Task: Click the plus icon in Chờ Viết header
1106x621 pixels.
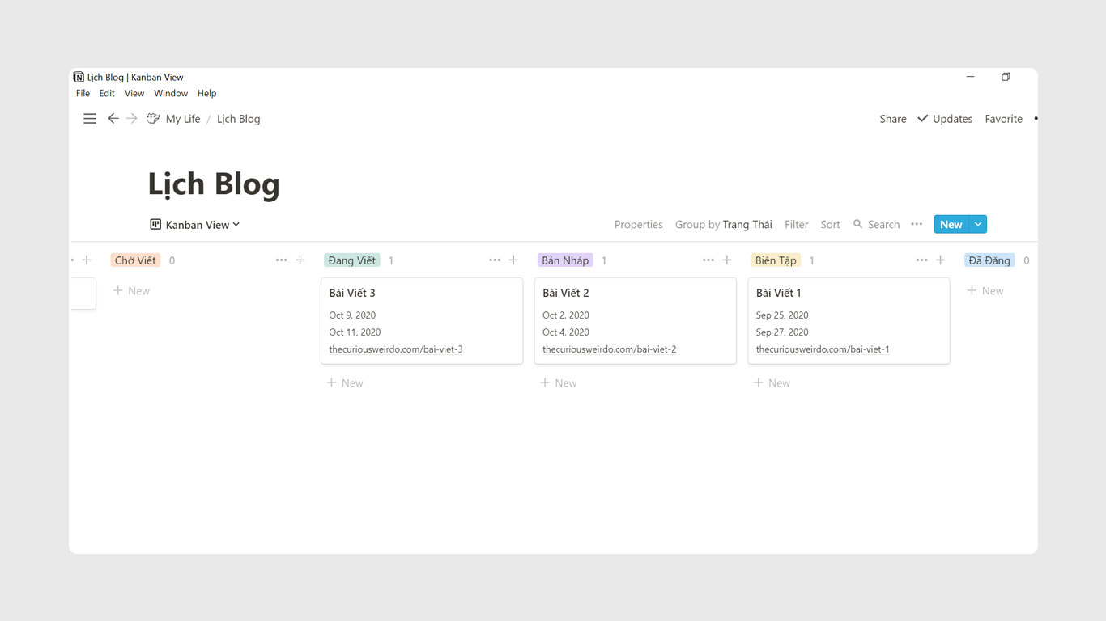Action: click(300, 260)
